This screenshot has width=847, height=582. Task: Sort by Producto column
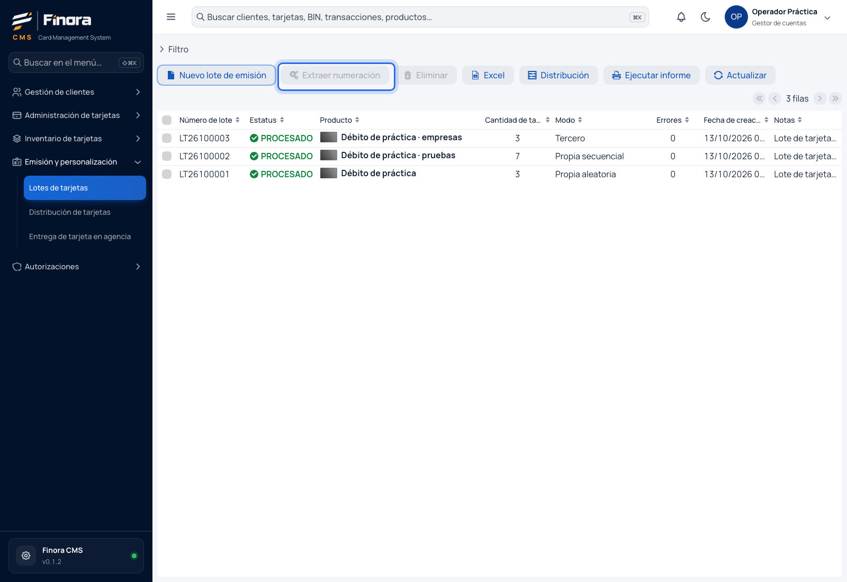coord(339,120)
